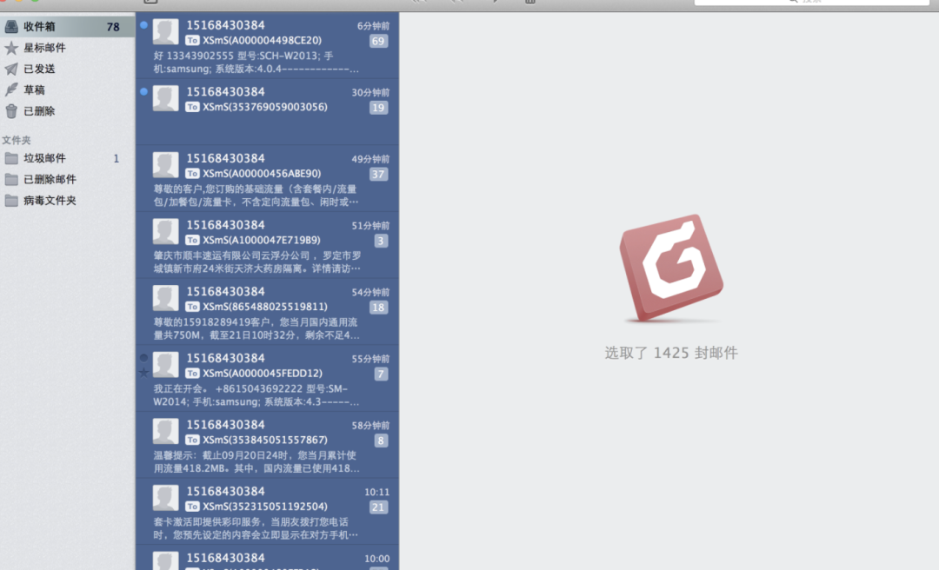The image size is (939, 570).
Task: Open the 收件箱 inbox folder
Action: 67,26
